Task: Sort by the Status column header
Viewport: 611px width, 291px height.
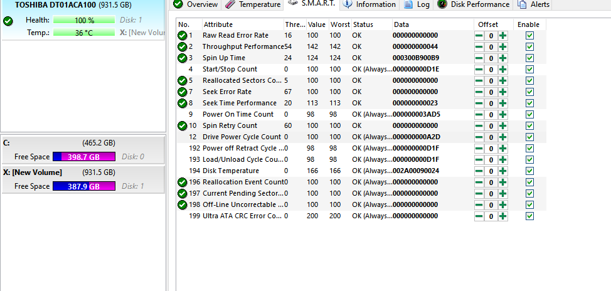Action: [372, 24]
